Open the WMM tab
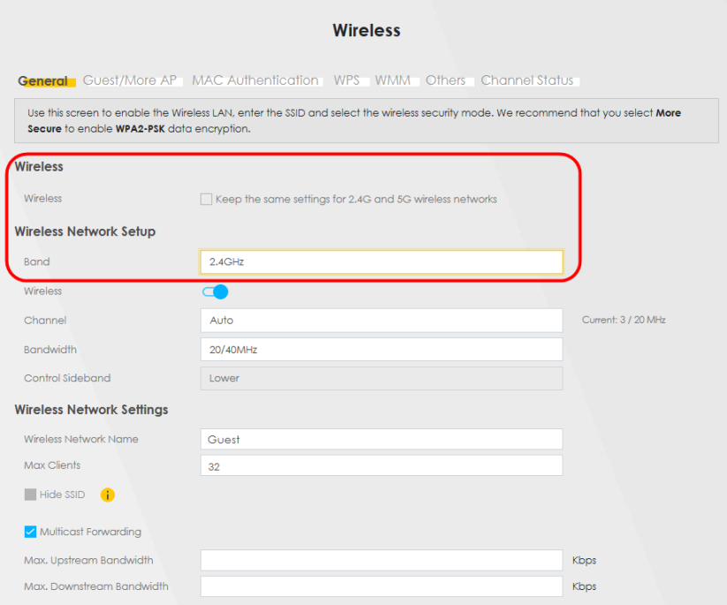727x605 pixels. pos(392,80)
